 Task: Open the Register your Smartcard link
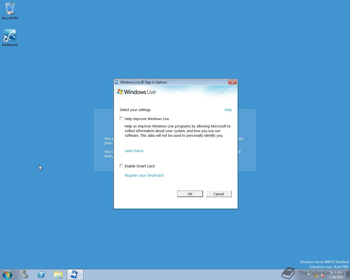pos(144,175)
